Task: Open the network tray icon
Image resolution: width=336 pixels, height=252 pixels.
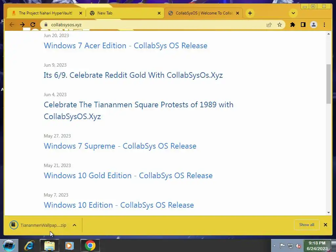Action: [290, 246]
